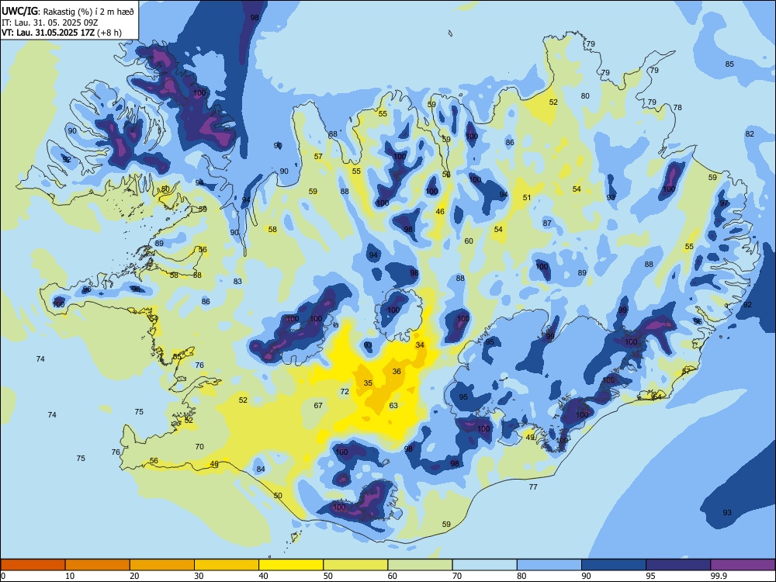776x582 pixels.
Task: Click the humidity value '72' on the map
Action: point(345,391)
